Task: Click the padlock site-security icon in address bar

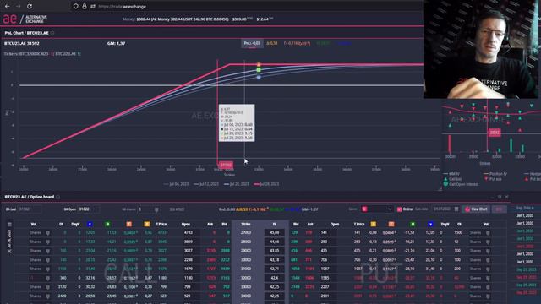Action: tap(85, 6)
